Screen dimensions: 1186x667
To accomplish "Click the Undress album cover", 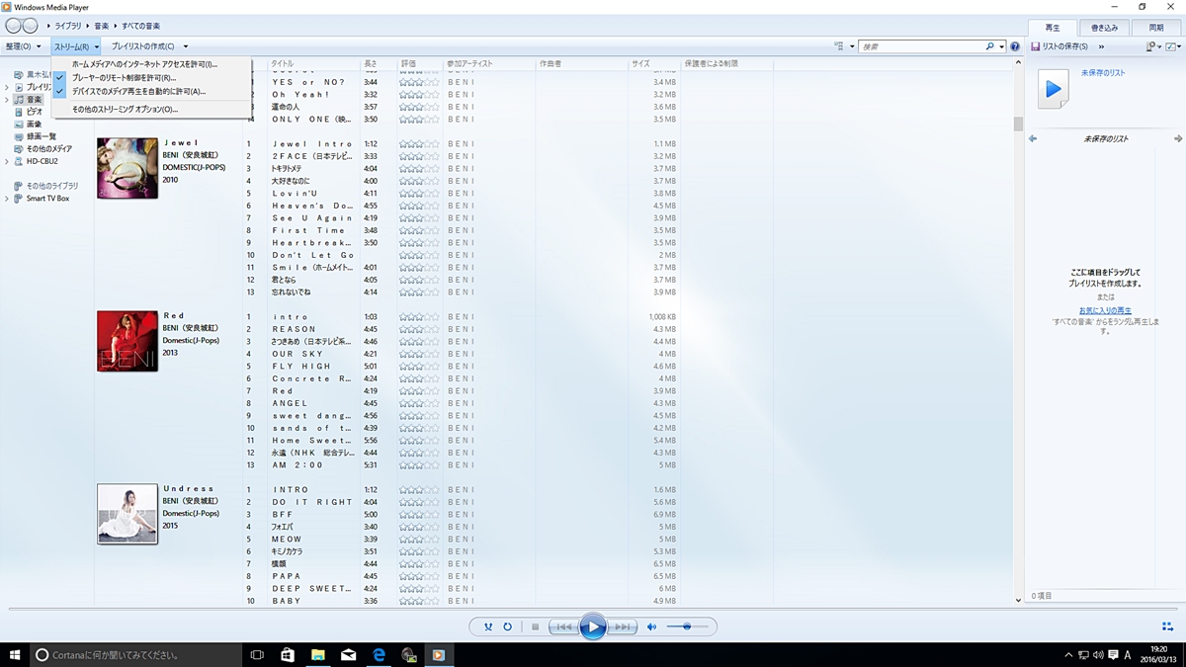I will pos(127,514).
